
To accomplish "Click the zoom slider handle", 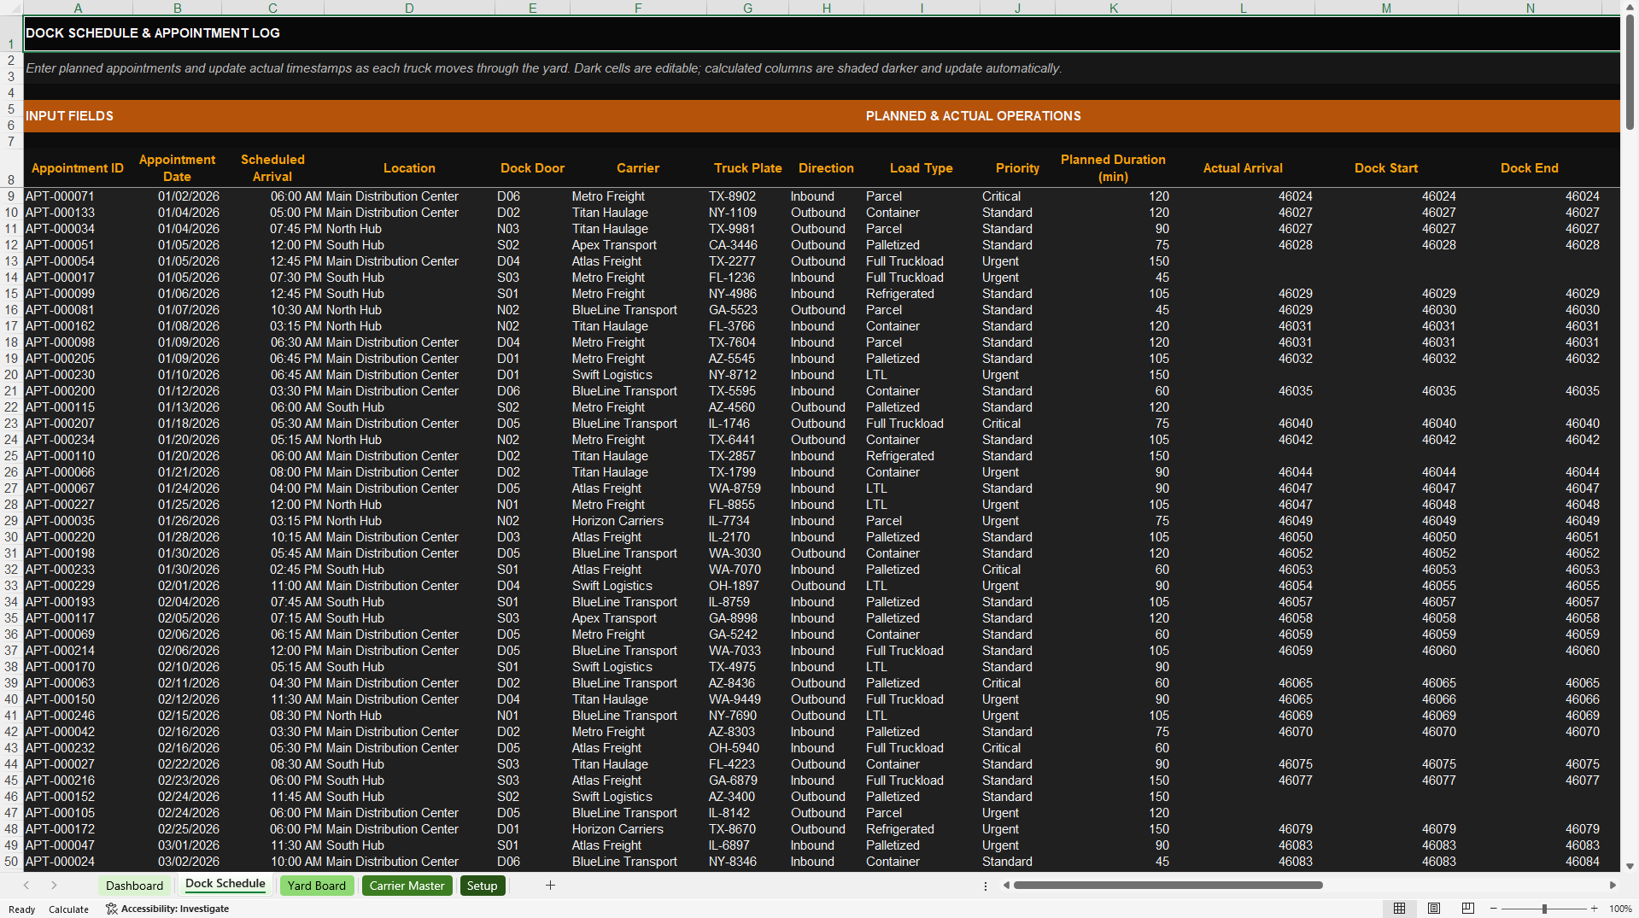I will click(1544, 909).
